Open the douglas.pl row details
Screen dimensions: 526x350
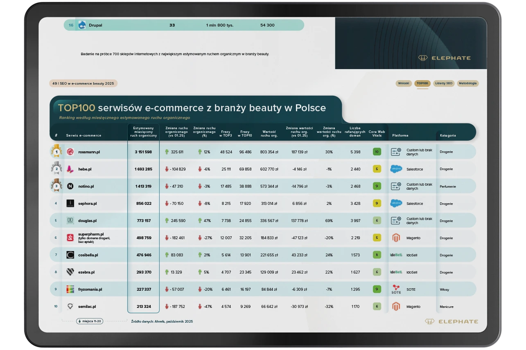pyautogui.click(x=88, y=220)
